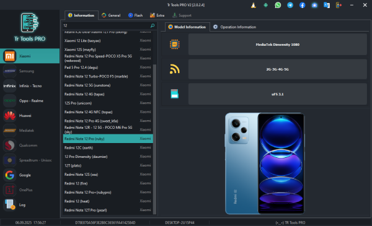Select Redmi 12 (fire)
The height and width of the screenshot is (226, 372).
(108, 183)
